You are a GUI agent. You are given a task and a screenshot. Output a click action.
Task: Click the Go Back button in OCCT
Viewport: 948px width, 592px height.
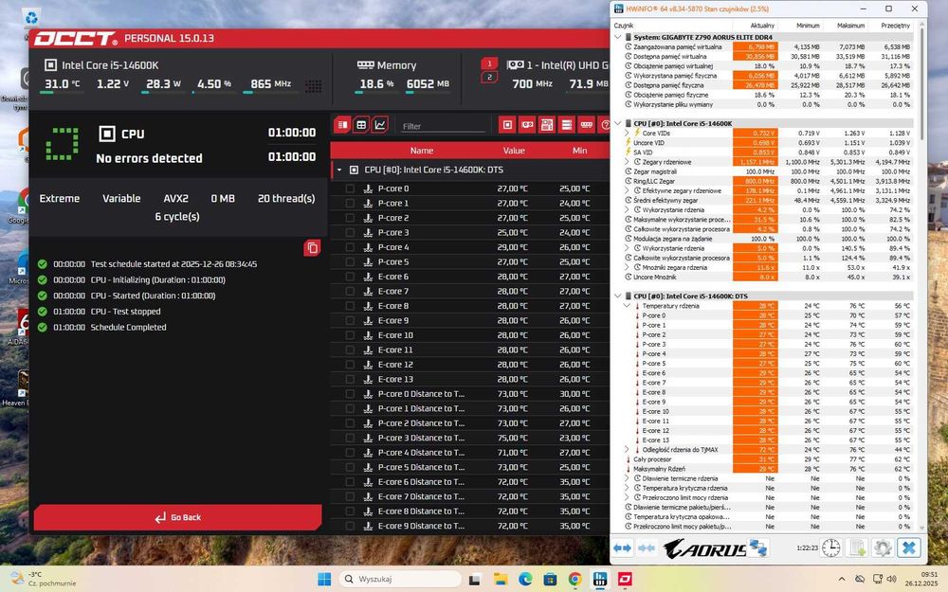(x=178, y=518)
